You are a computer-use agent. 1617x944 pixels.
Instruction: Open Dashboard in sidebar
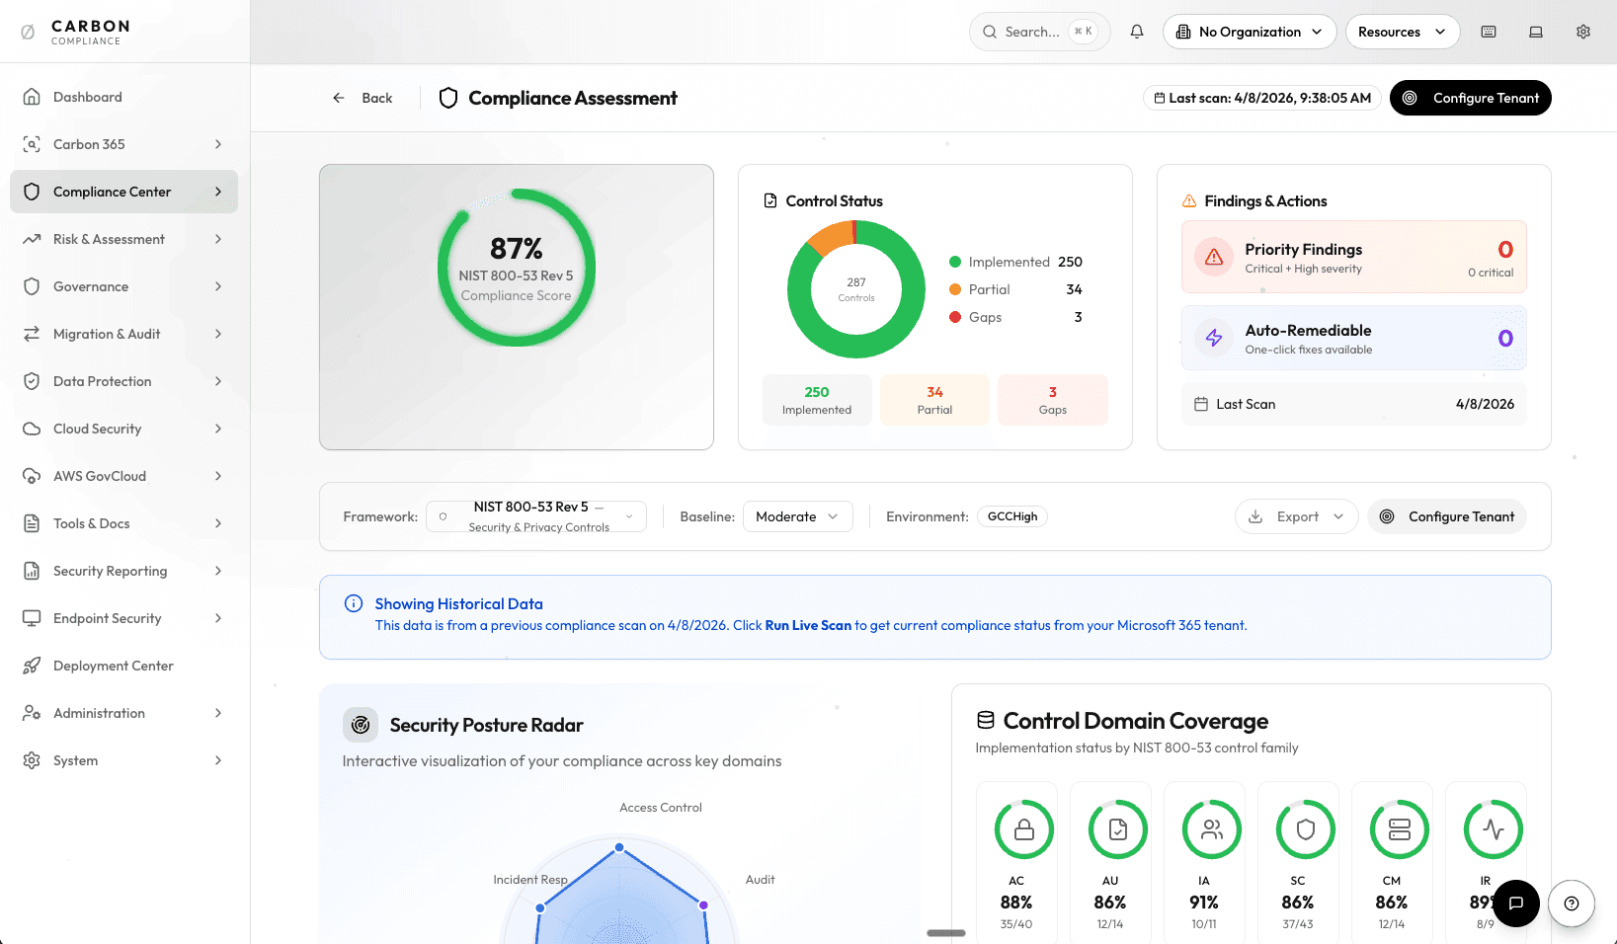[x=123, y=97]
